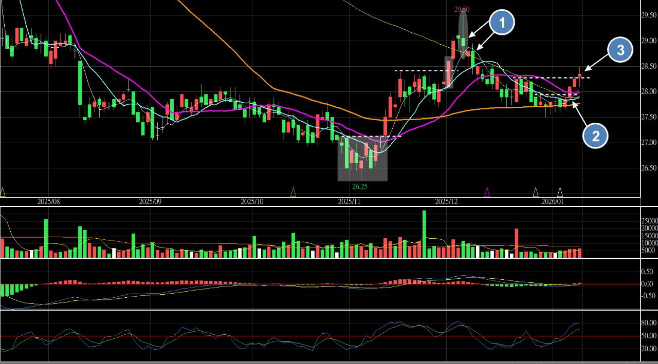Click the cyan triangle event marker
The width and height of the screenshot is (658, 364).
point(536,193)
